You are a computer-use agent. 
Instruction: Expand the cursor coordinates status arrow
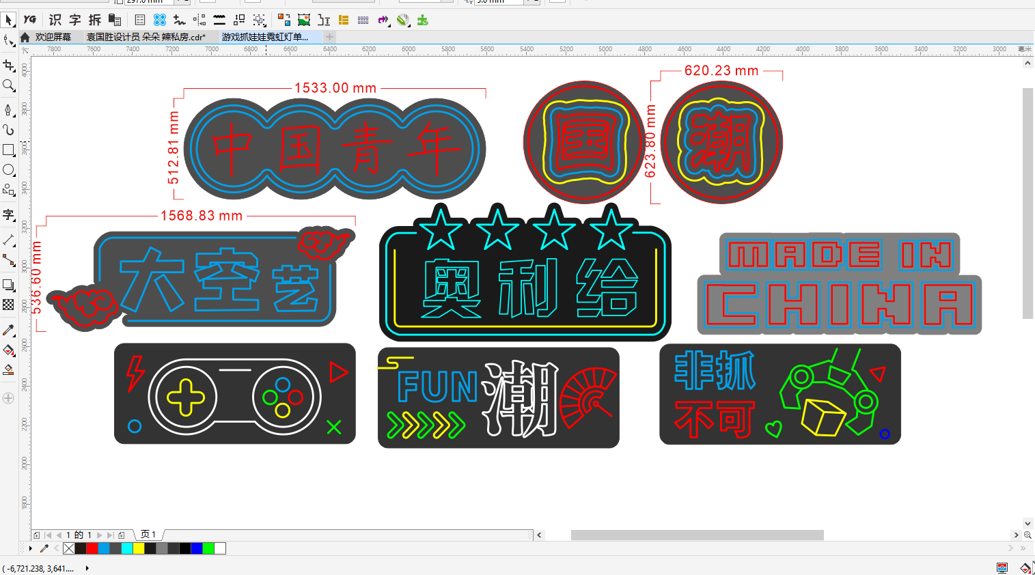tap(87, 568)
